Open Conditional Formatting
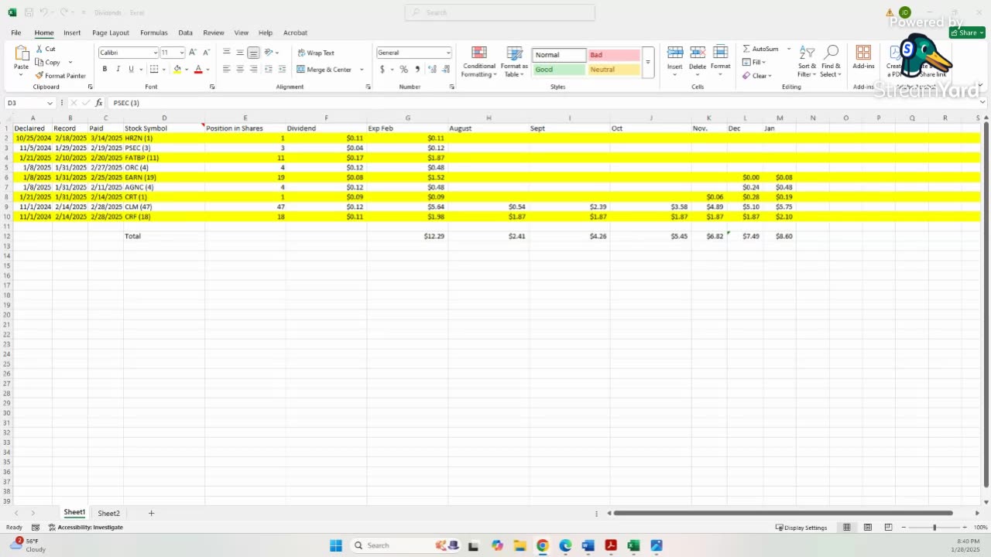991x557 pixels. point(479,61)
